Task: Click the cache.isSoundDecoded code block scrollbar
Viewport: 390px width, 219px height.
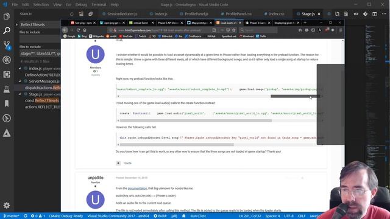Action: pyautogui.click(x=177, y=145)
